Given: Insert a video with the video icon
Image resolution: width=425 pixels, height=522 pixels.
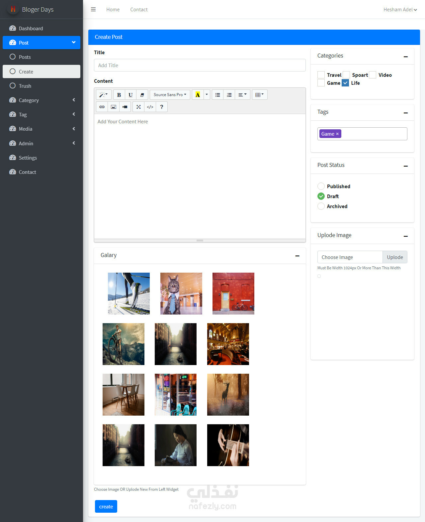Looking at the screenshot, I should pos(125,107).
